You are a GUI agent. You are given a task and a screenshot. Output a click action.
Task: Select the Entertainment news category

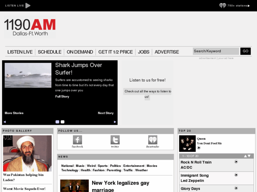click(134, 166)
